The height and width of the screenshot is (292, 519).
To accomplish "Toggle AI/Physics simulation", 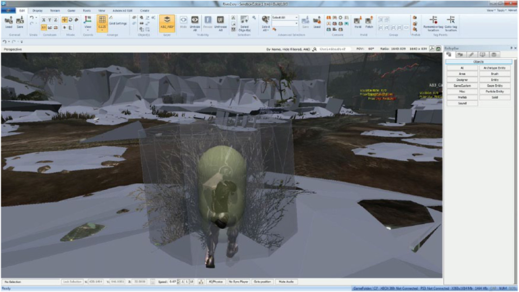I will [216, 282].
